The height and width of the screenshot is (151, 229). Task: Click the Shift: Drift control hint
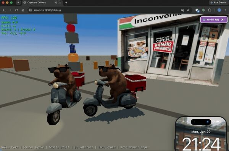[x=59, y=147]
